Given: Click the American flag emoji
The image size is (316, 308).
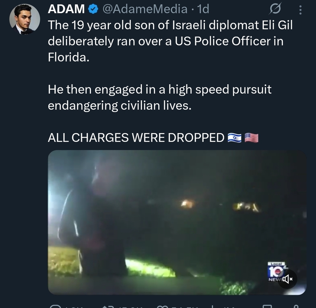Looking at the screenshot, I should click(252, 138).
